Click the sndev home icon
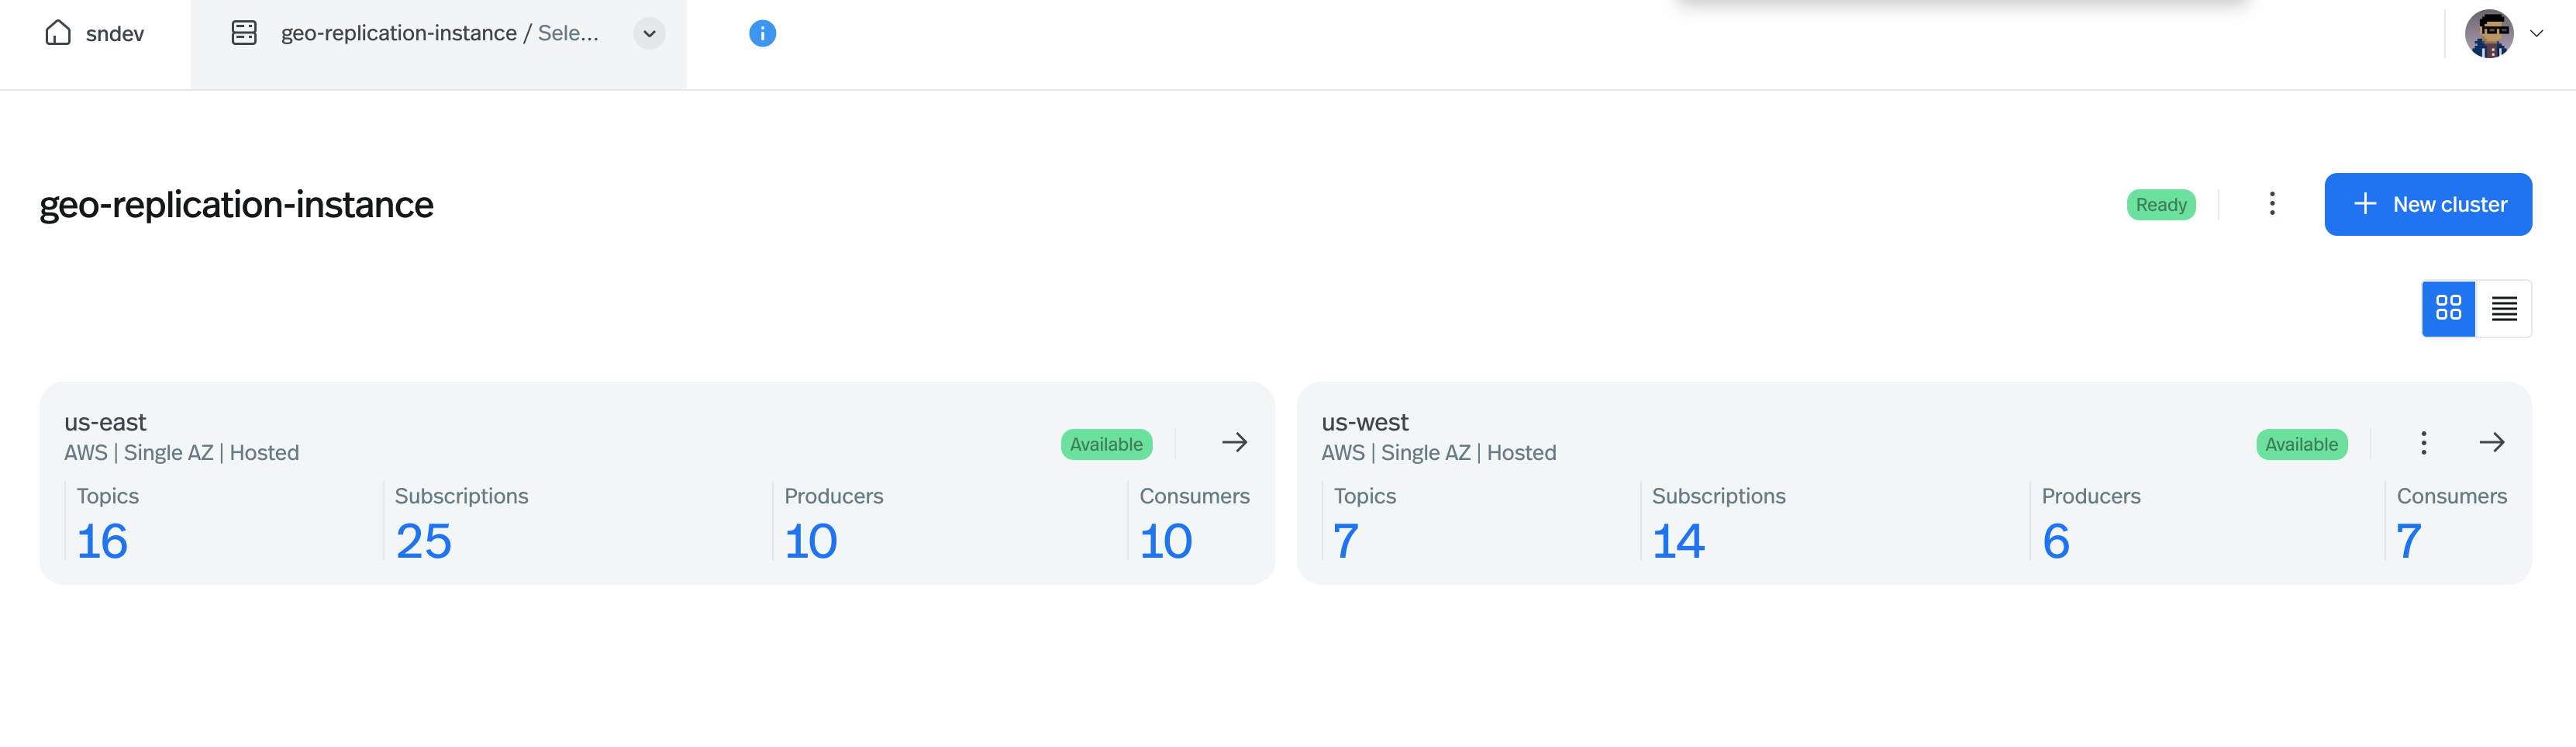 [x=60, y=33]
